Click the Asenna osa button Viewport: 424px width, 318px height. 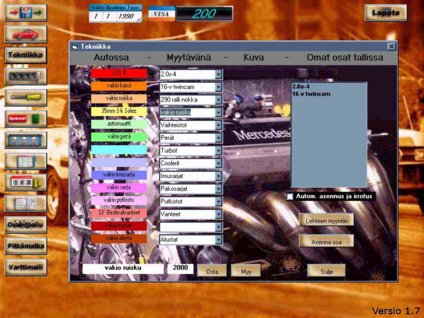(x=326, y=241)
